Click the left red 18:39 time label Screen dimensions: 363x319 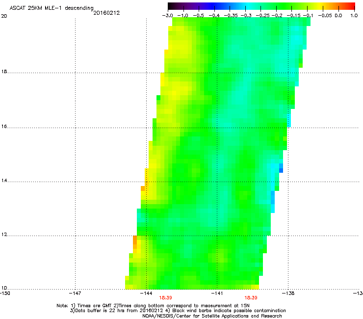pos(165,298)
